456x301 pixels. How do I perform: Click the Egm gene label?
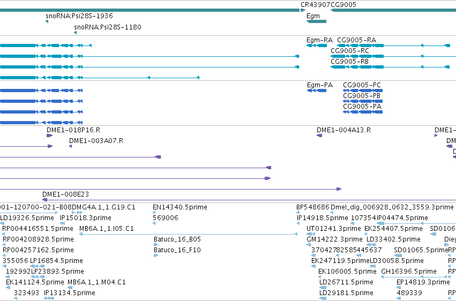click(313, 16)
